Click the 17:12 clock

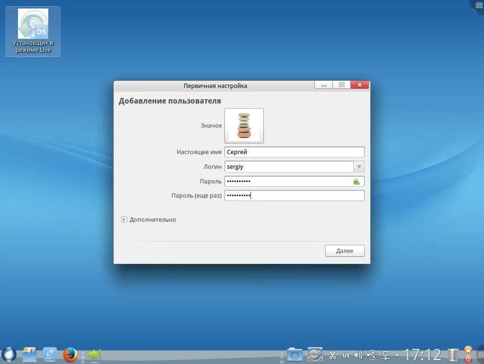422,355
